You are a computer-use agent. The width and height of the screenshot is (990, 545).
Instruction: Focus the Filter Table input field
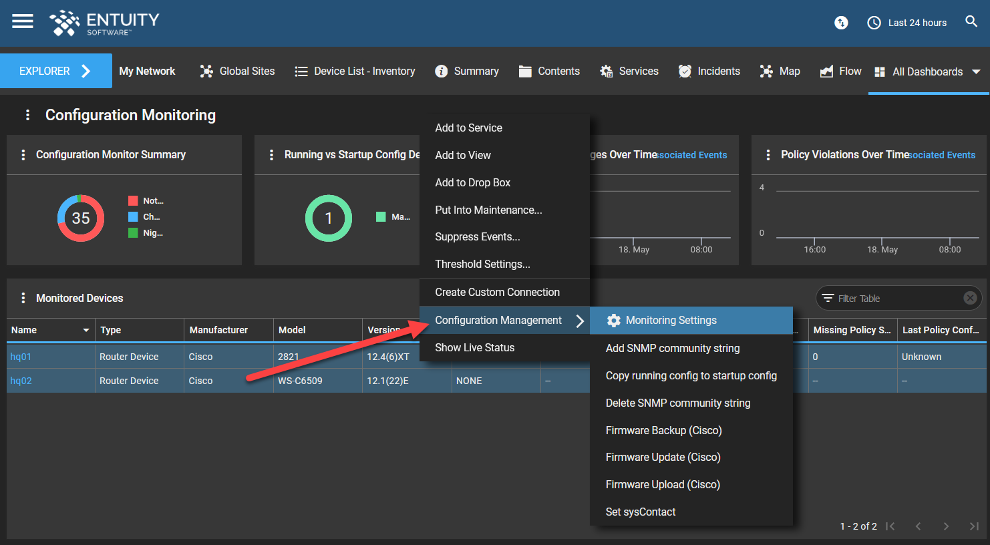899,298
